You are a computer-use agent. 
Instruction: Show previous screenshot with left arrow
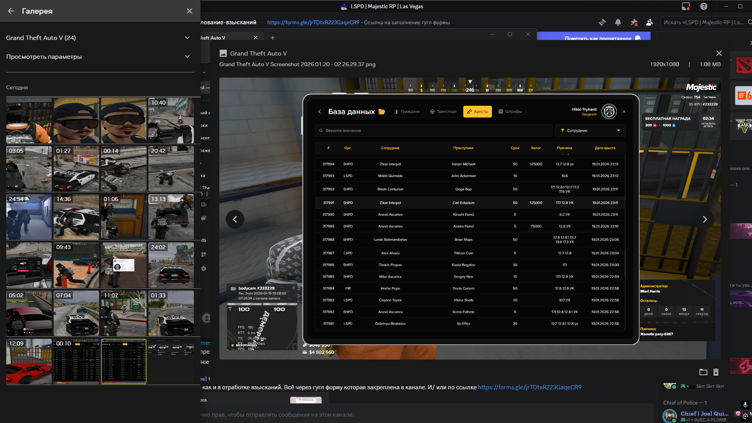click(235, 219)
